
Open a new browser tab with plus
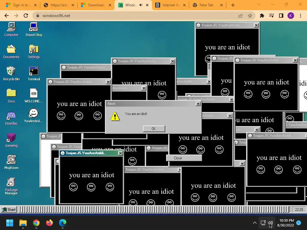(x=233, y=5)
